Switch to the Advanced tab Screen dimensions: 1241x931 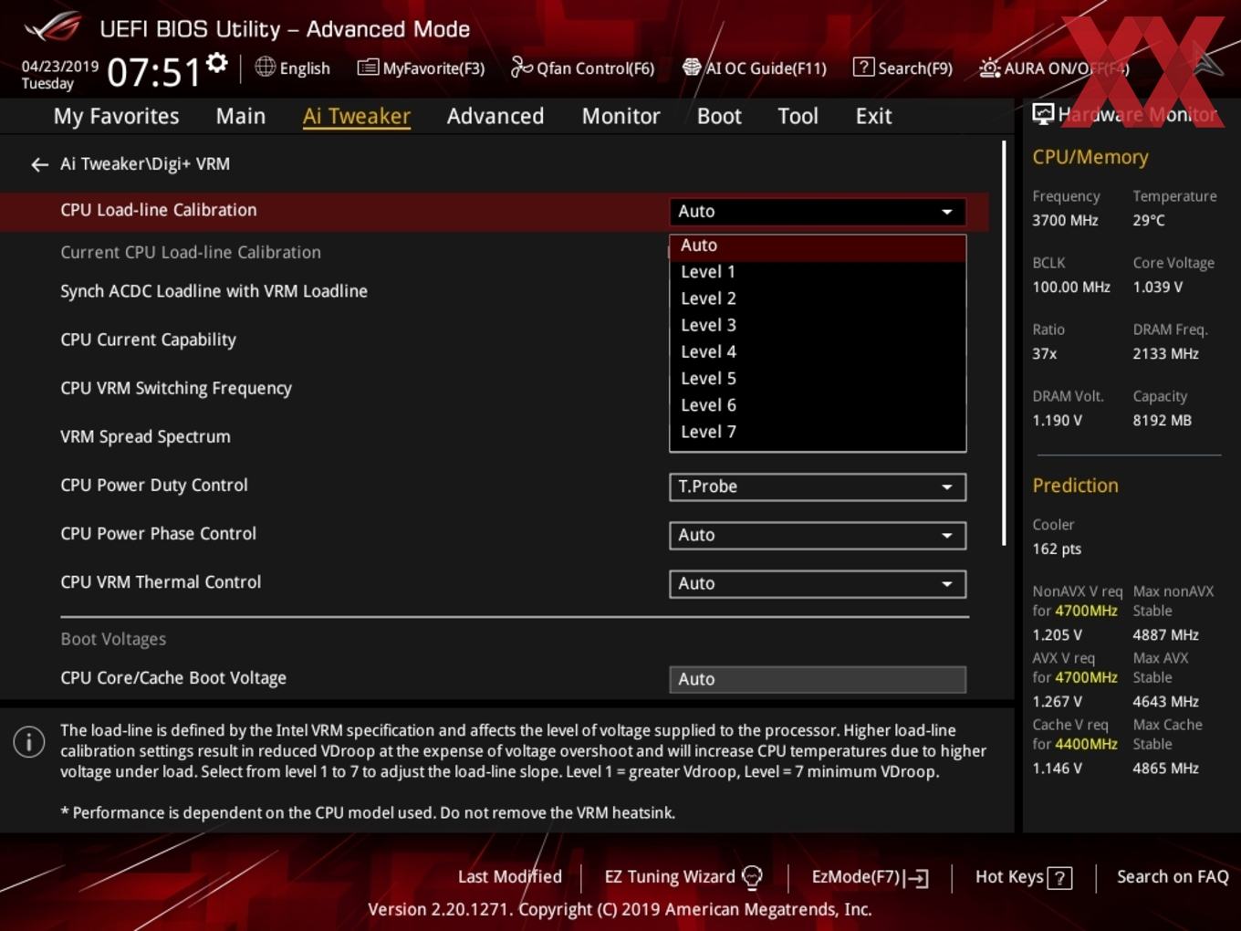495,117
